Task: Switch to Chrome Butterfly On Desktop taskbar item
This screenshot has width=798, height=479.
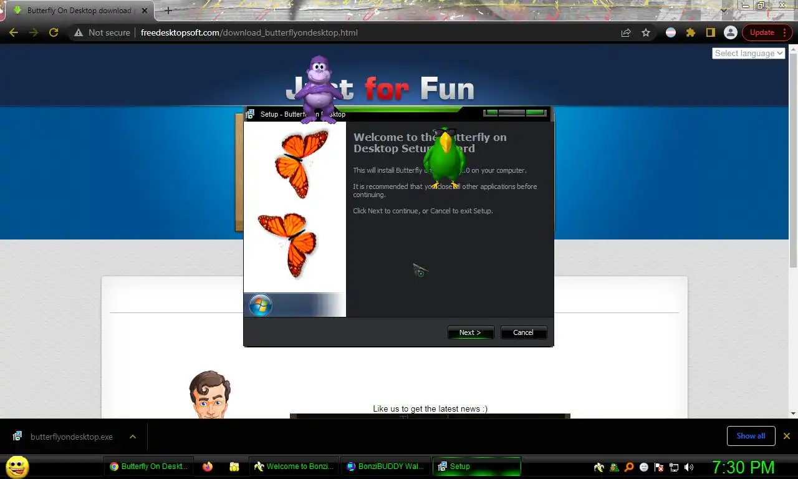Action: click(x=150, y=467)
